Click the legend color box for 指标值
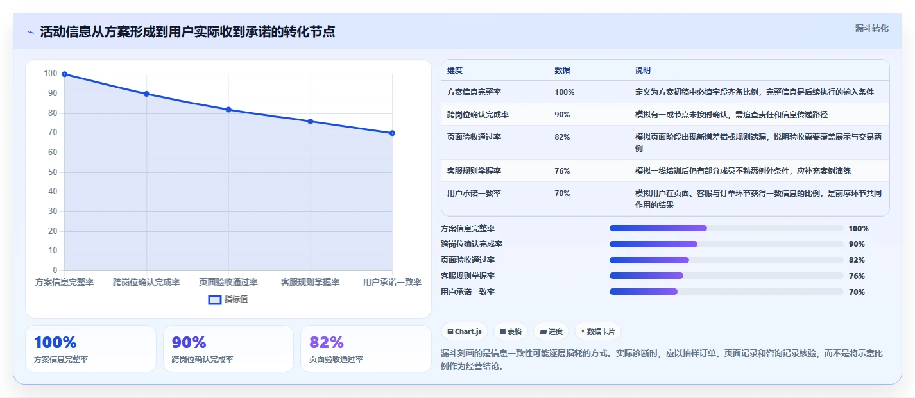This screenshot has height=398, width=915. 215,299
